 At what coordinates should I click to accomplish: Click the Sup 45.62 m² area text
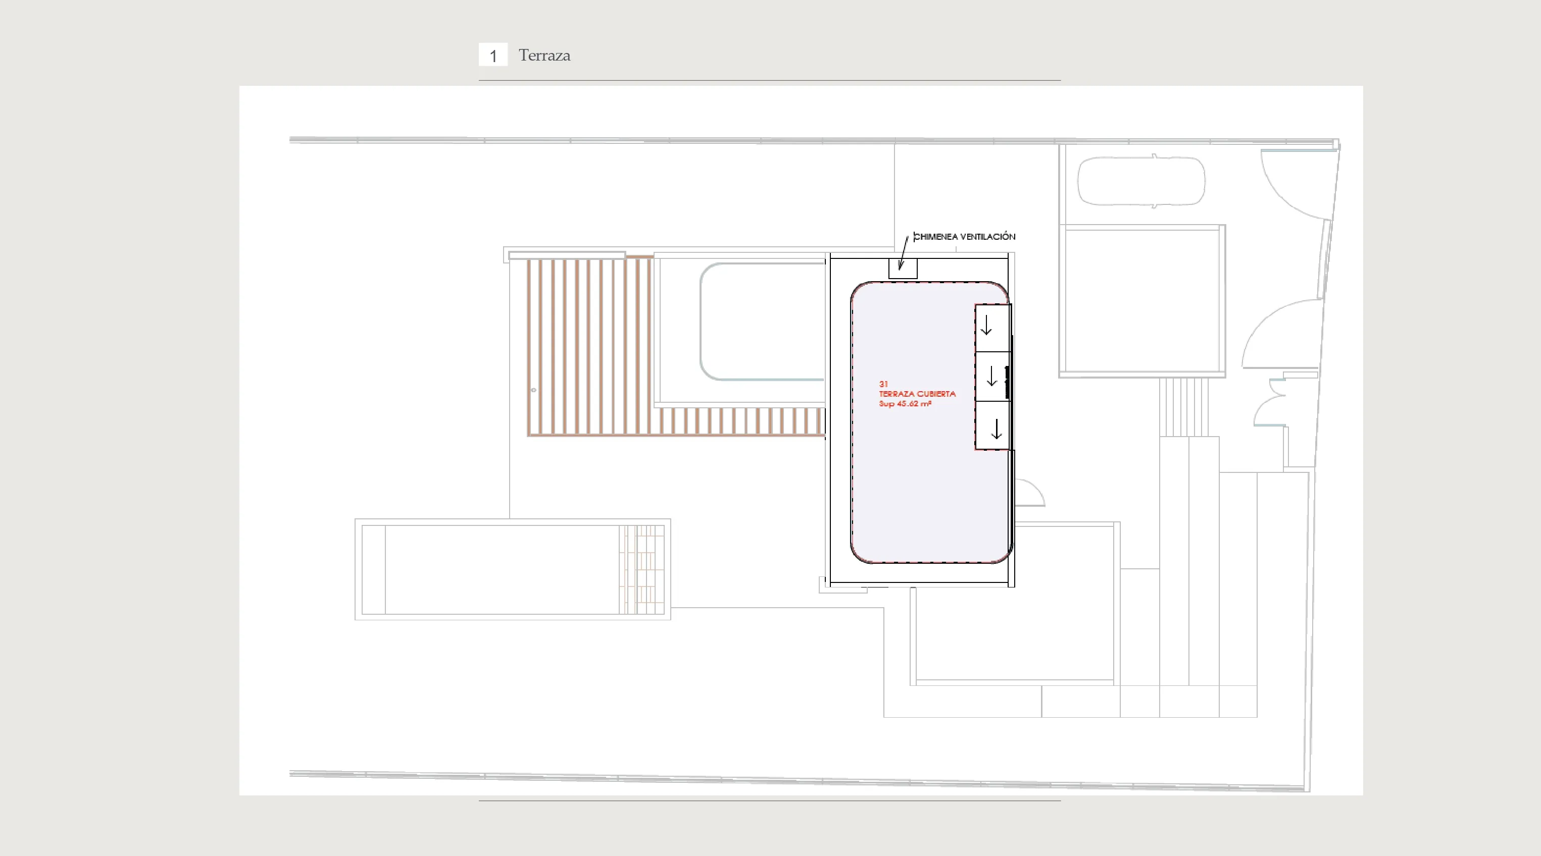[905, 404]
